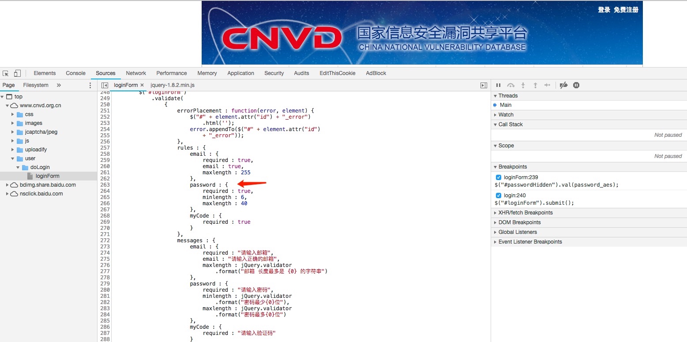Click the pause script execution button
687x342 pixels.
(x=498, y=85)
